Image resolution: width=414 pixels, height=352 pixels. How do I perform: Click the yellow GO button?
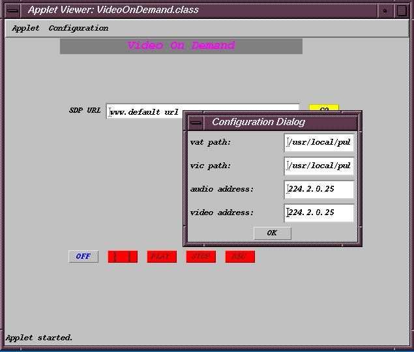[x=324, y=108]
